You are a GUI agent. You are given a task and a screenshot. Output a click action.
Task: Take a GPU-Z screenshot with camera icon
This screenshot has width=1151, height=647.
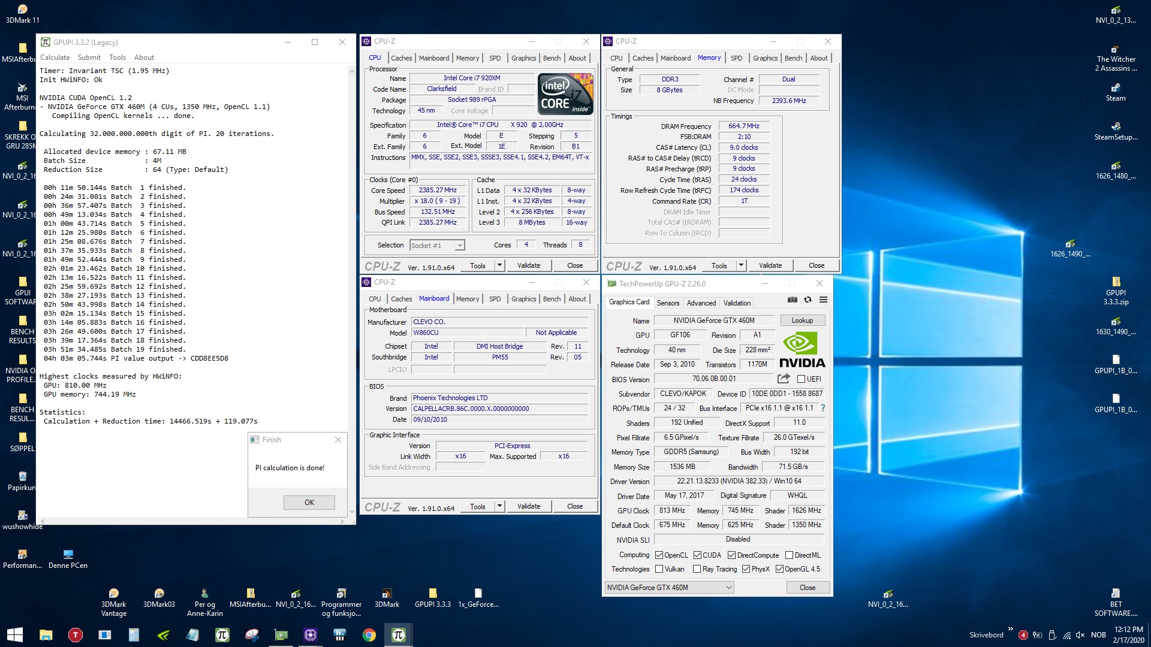[792, 300]
